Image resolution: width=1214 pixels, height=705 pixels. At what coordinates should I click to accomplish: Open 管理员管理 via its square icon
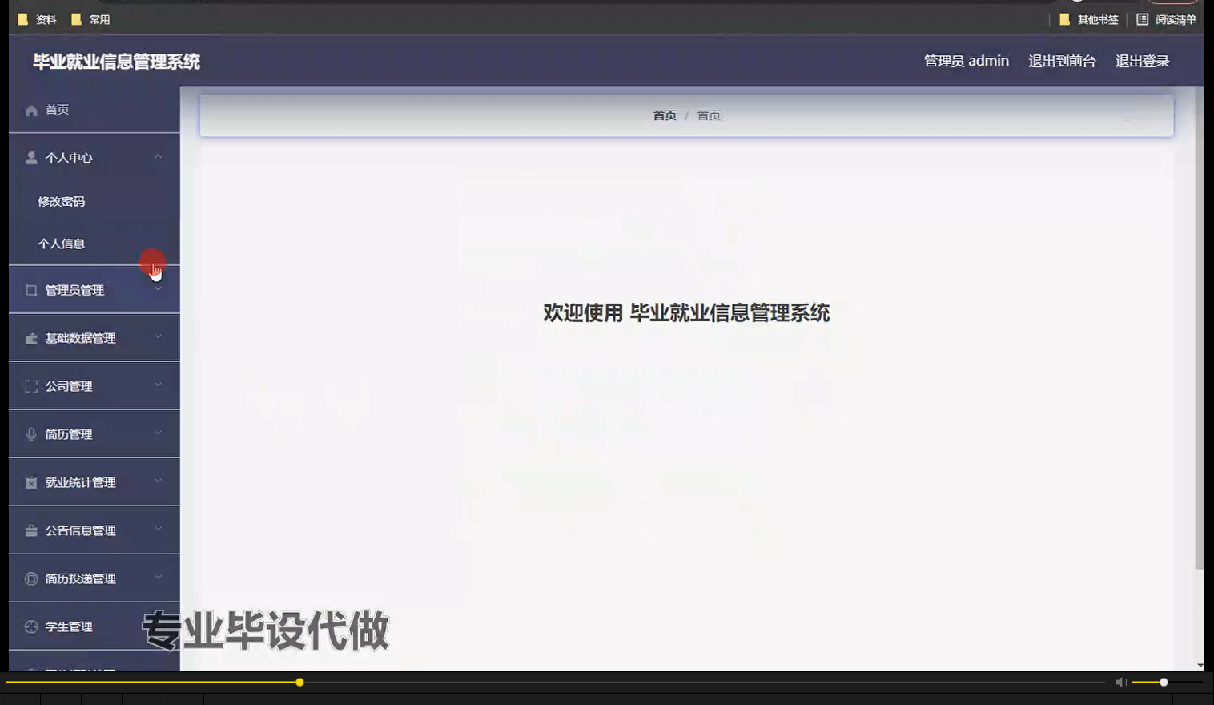pyautogui.click(x=30, y=289)
